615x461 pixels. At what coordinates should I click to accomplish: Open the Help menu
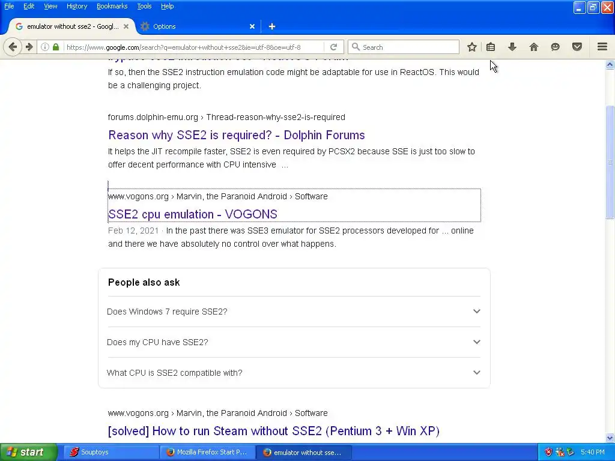(167, 6)
